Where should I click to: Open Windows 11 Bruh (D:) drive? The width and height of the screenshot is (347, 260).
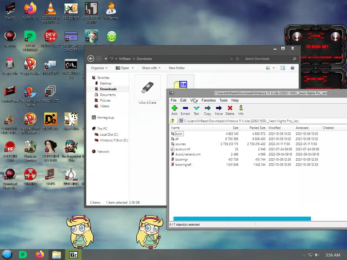tap(114, 140)
